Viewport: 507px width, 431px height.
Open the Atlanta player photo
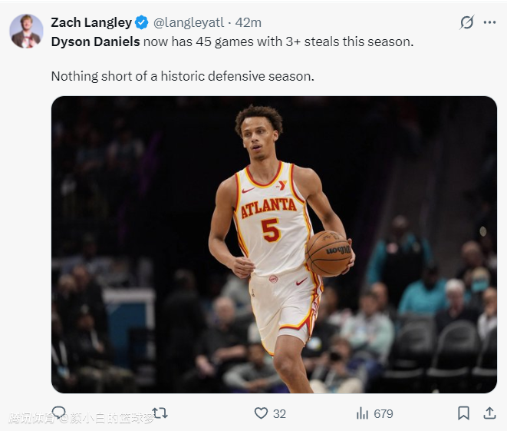[274, 244]
